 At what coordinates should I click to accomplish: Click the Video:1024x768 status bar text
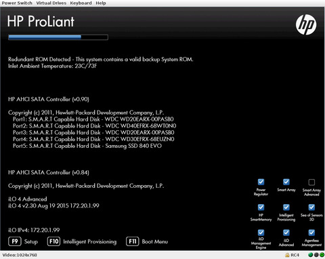click(x=20, y=255)
